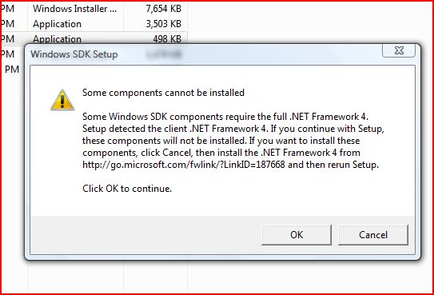Screen dimensions: 434x295
Task: Click Cancel to abort setup
Action: coord(372,235)
